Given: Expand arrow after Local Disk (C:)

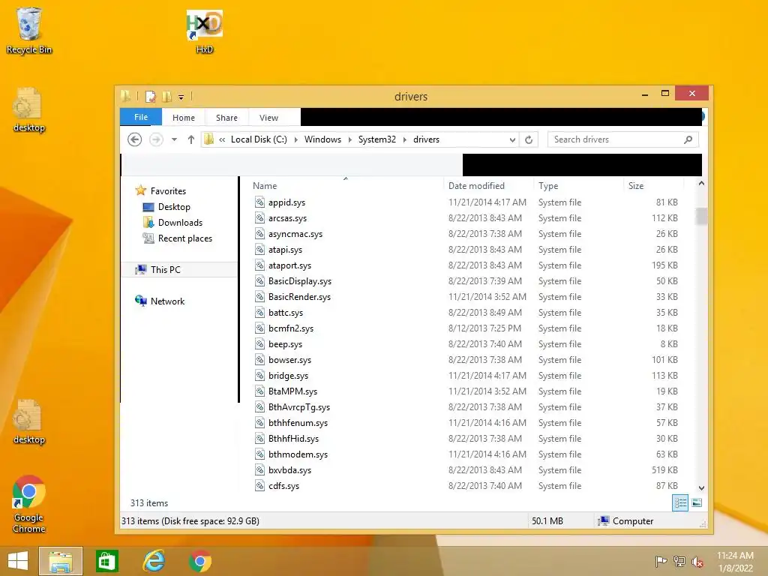Looking at the screenshot, I should tap(295, 139).
